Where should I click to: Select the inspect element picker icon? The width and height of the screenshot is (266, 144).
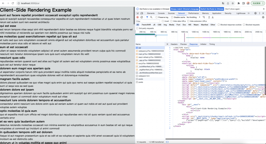coord(138,13)
